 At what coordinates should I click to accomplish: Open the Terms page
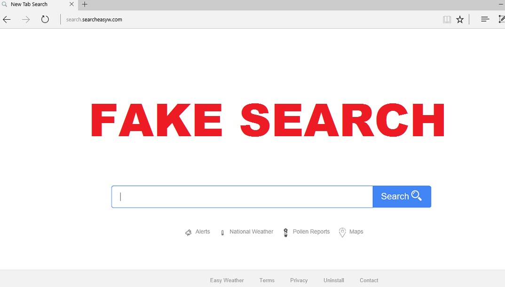click(x=267, y=280)
